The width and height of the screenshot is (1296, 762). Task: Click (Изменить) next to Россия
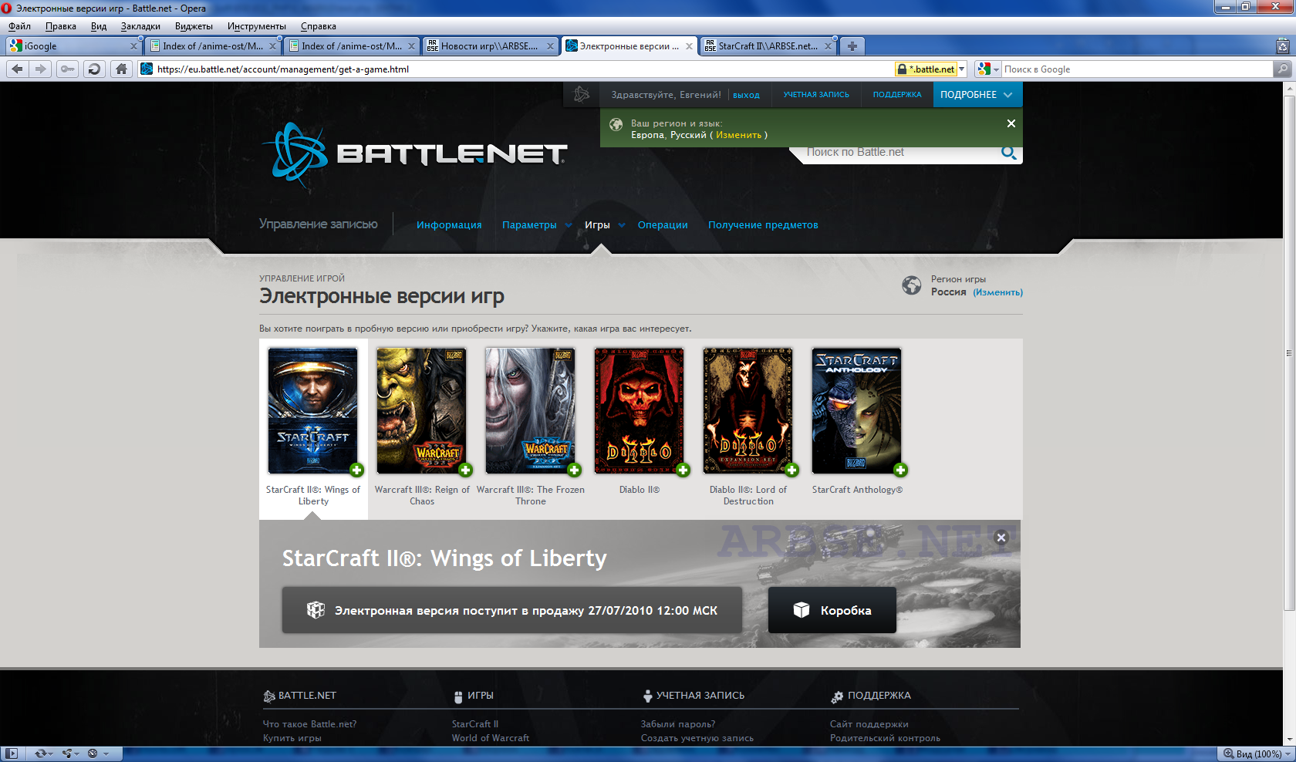[x=998, y=292]
